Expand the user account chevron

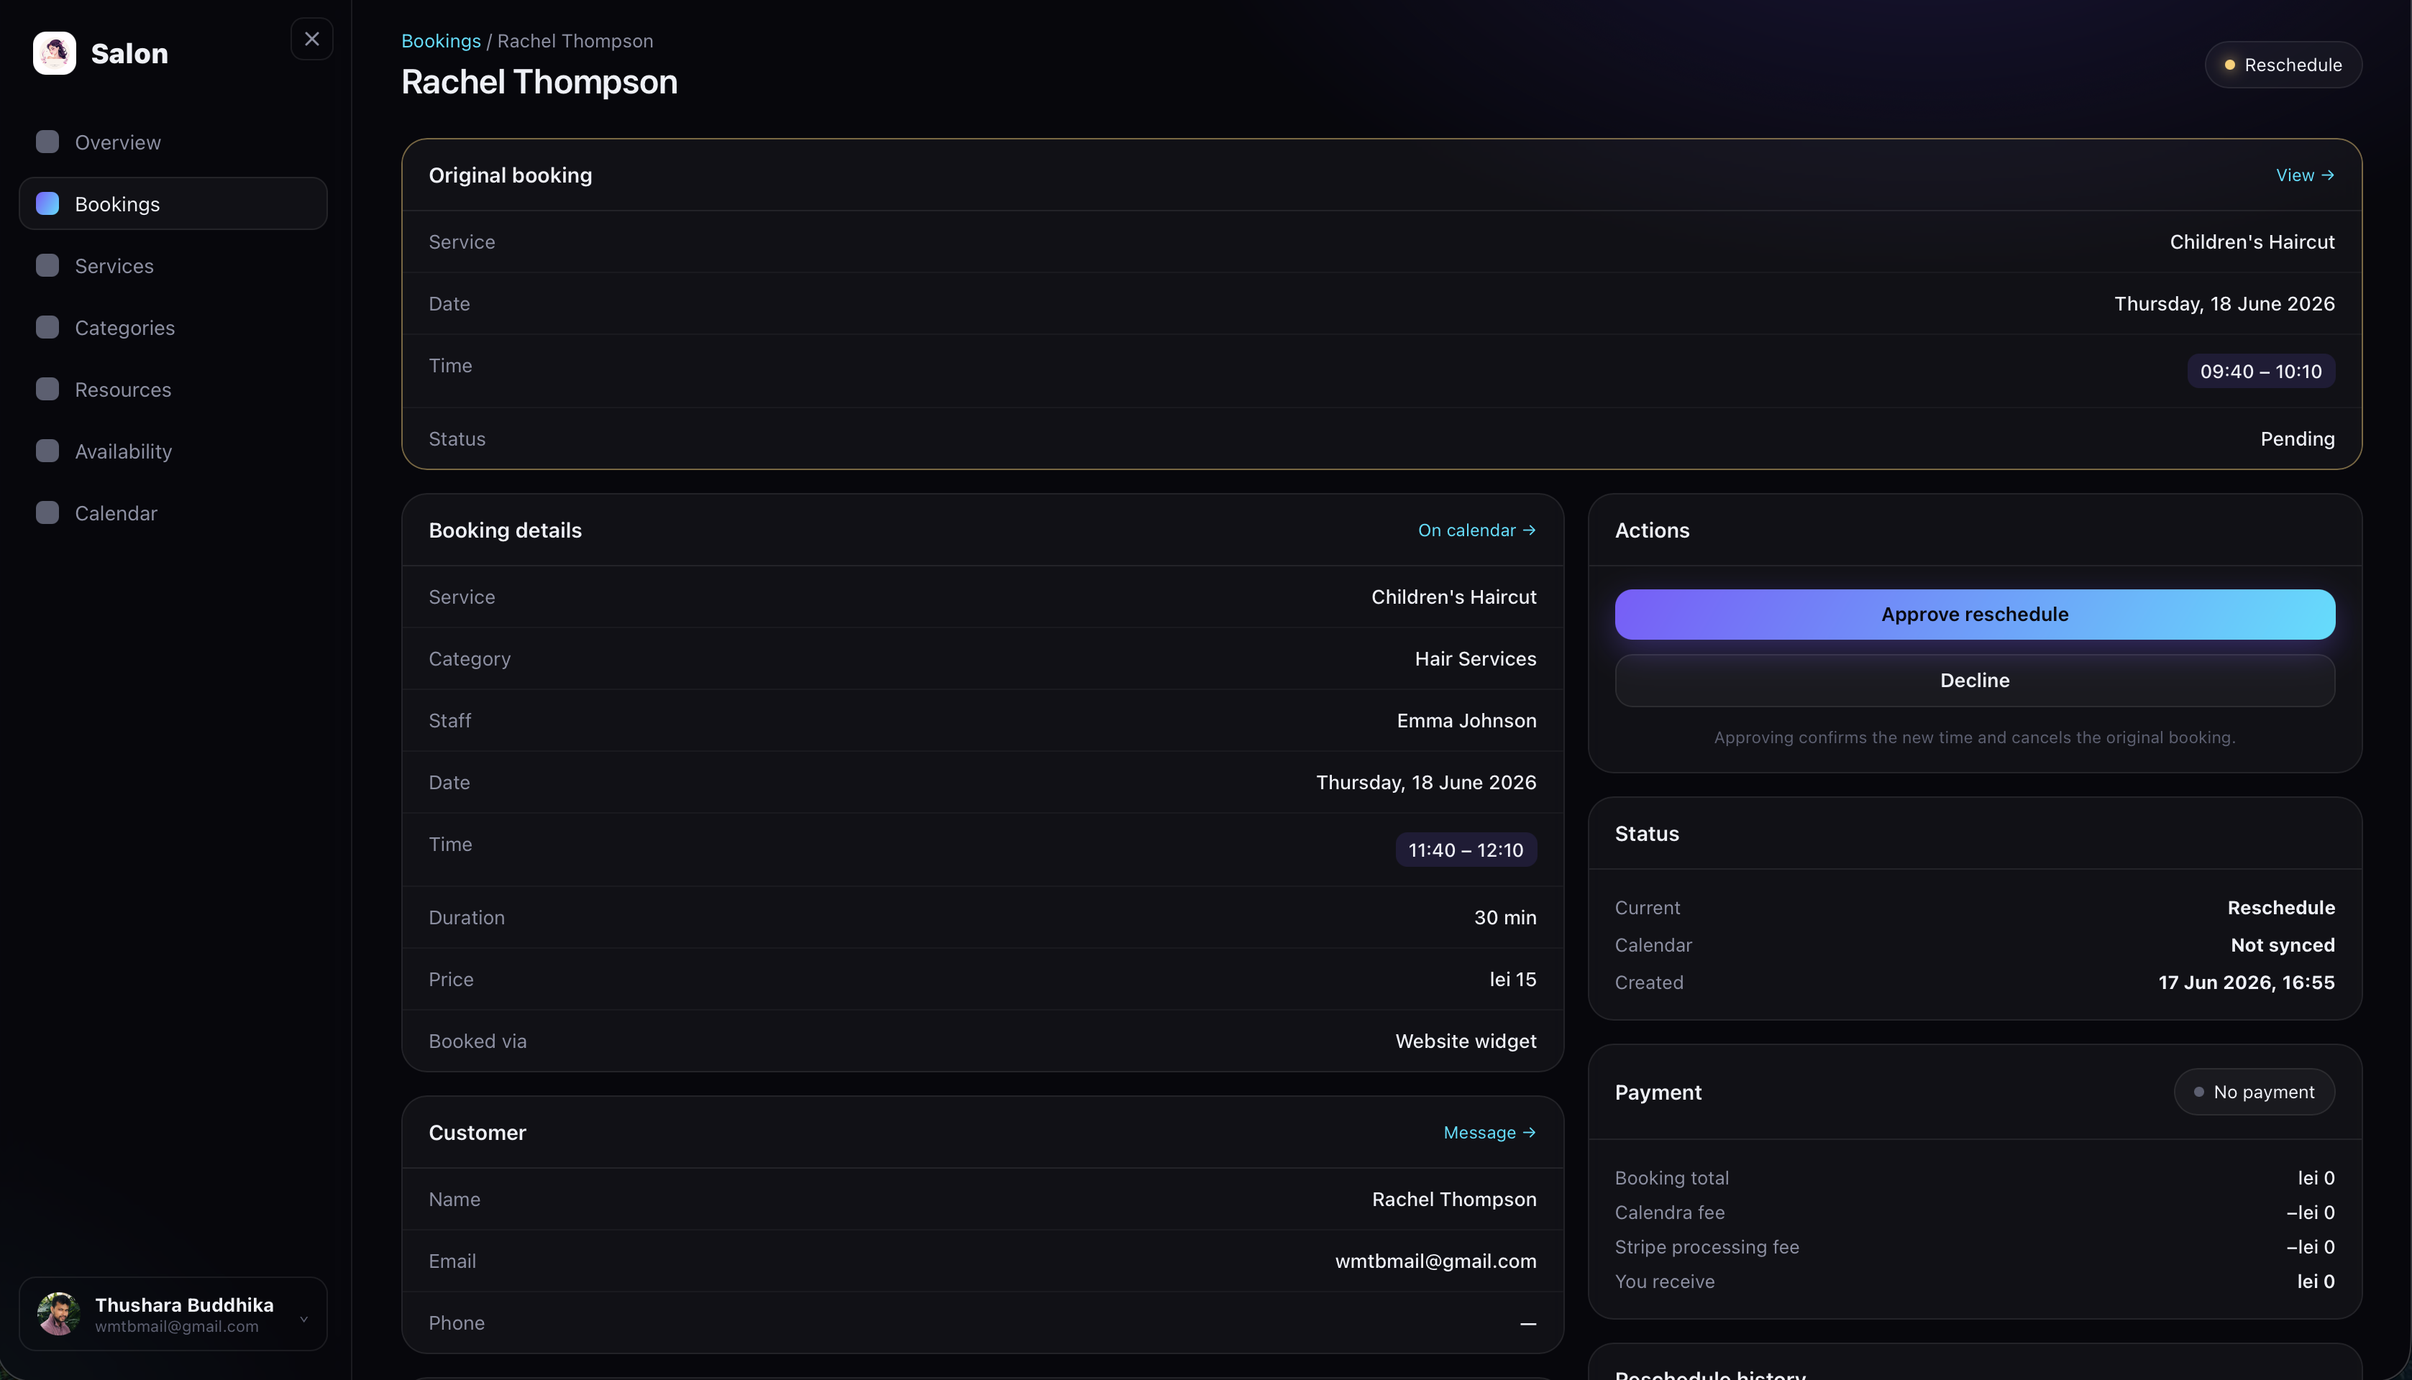[303, 1318]
